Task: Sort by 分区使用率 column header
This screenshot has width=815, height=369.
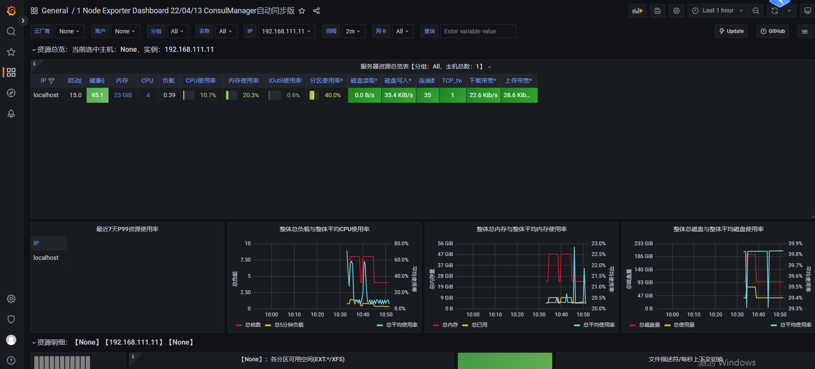Action: click(x=326, y=80)
